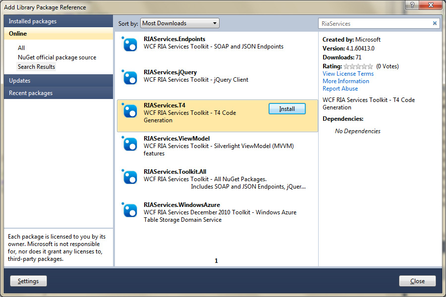
Task: Choose All under Online sources
Action: [x=21, y=48]
